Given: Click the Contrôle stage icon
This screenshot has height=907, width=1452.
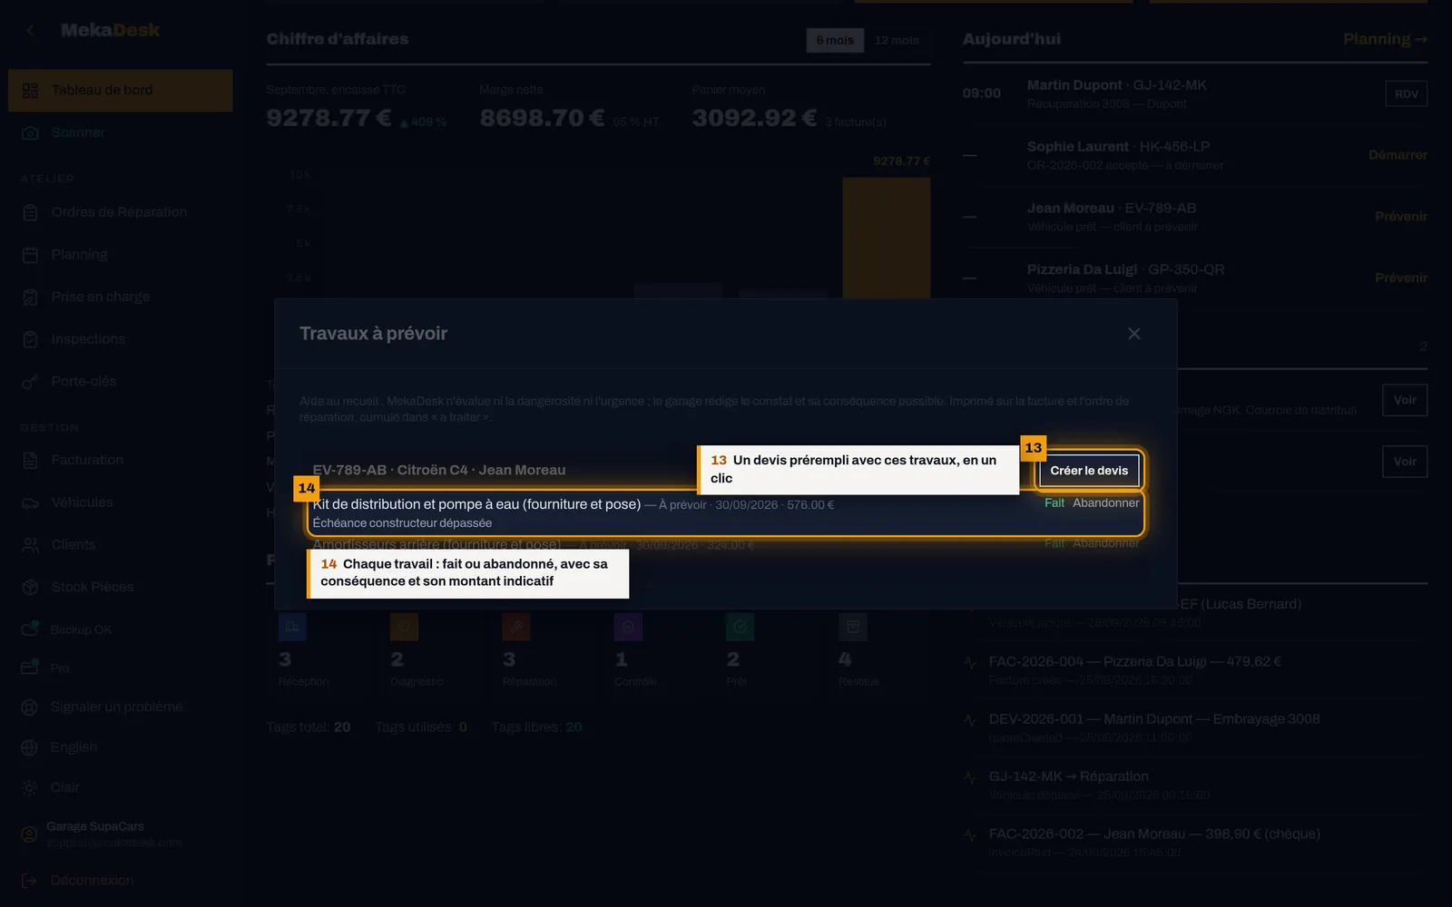Looking at the screenshot, I should (628, 627).
